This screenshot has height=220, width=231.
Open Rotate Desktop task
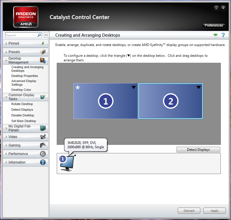[22, 104]
